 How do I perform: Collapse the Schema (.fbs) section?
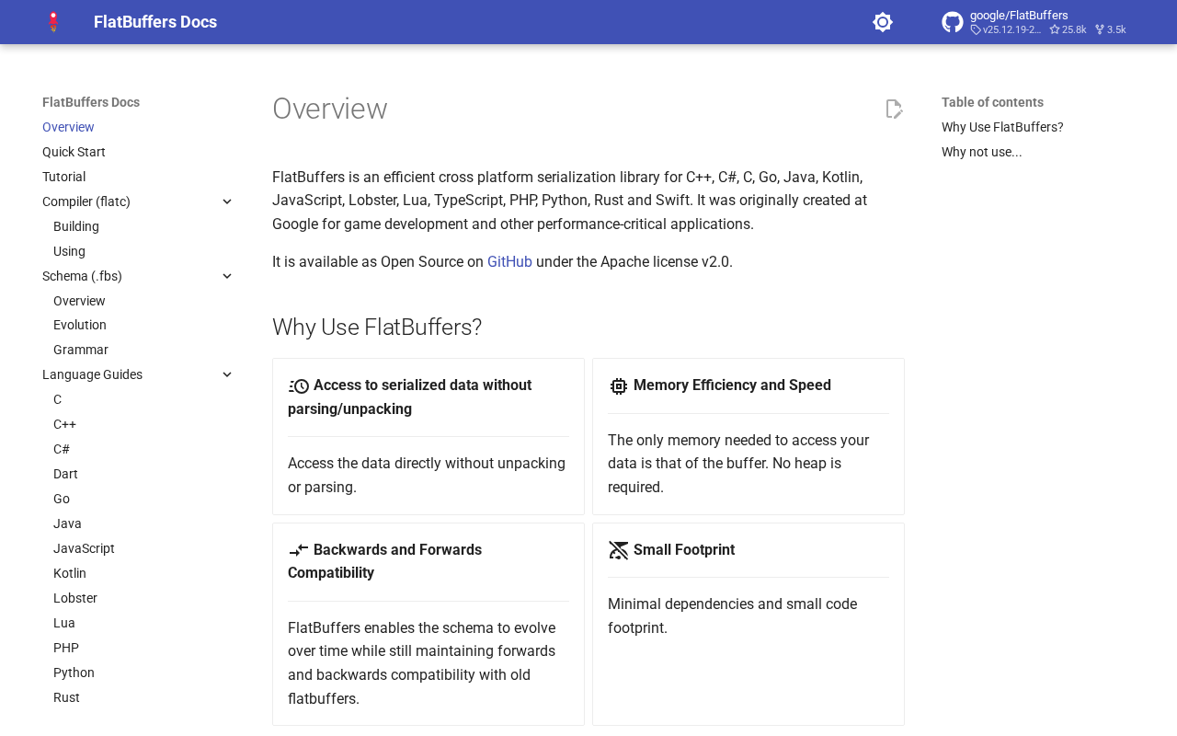[x=226, y=276]
